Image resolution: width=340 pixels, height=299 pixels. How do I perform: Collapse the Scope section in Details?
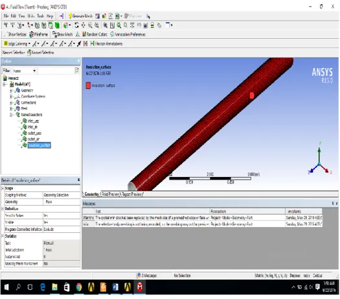pyautogui.click(x=3, y=188)
